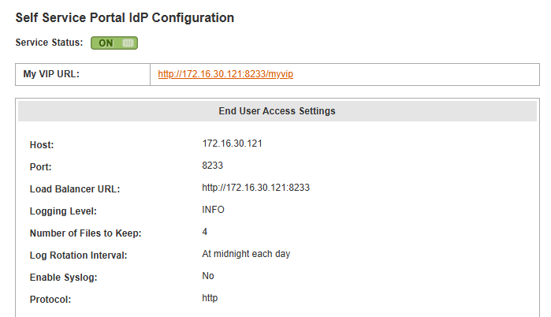Click the Service Status label
This screenshot has height=317, width=551.
[49, 43]
